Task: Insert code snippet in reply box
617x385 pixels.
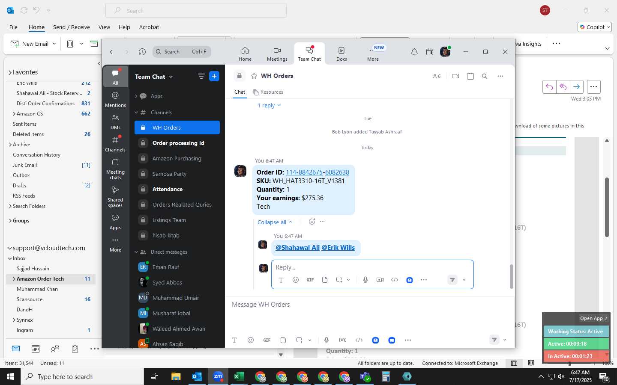Action: coord(395,280)
